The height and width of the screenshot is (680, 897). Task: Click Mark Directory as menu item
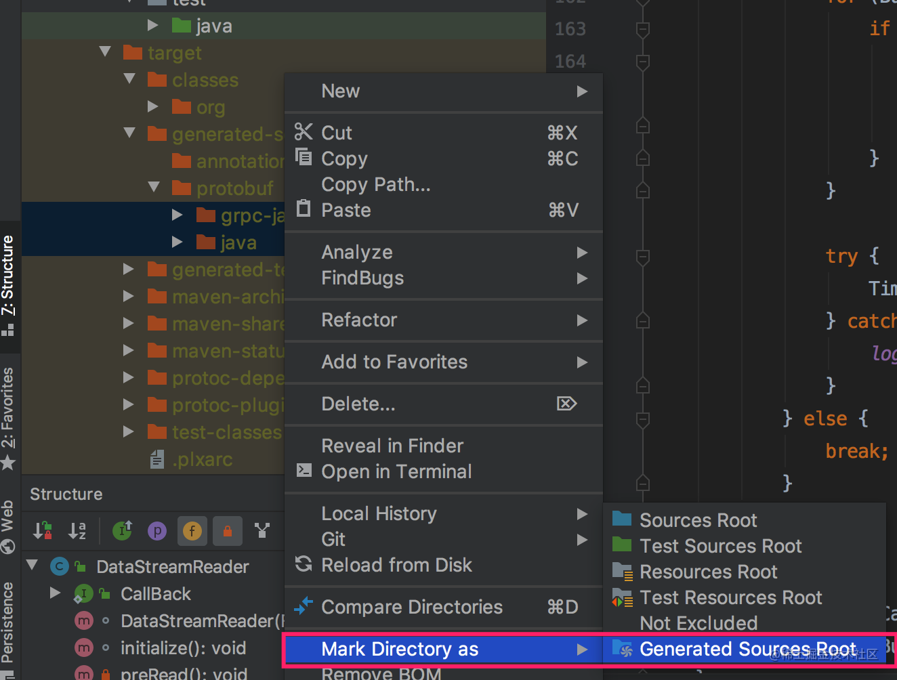pos(444,649)
